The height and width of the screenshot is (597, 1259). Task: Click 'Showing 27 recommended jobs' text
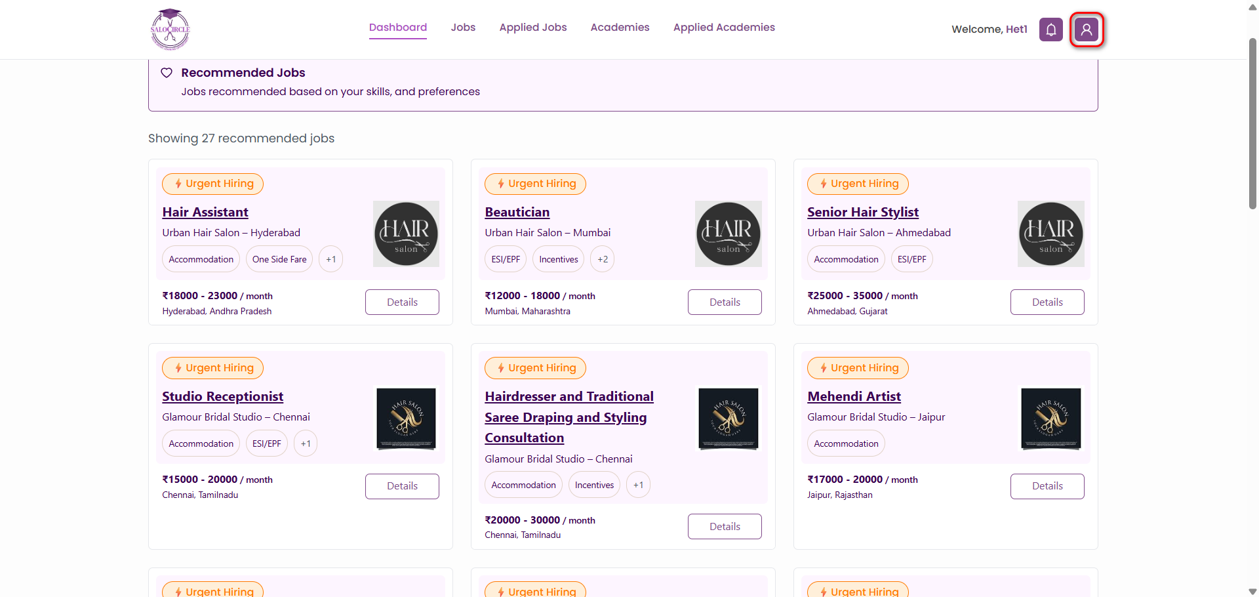click(x=241, y=138)
